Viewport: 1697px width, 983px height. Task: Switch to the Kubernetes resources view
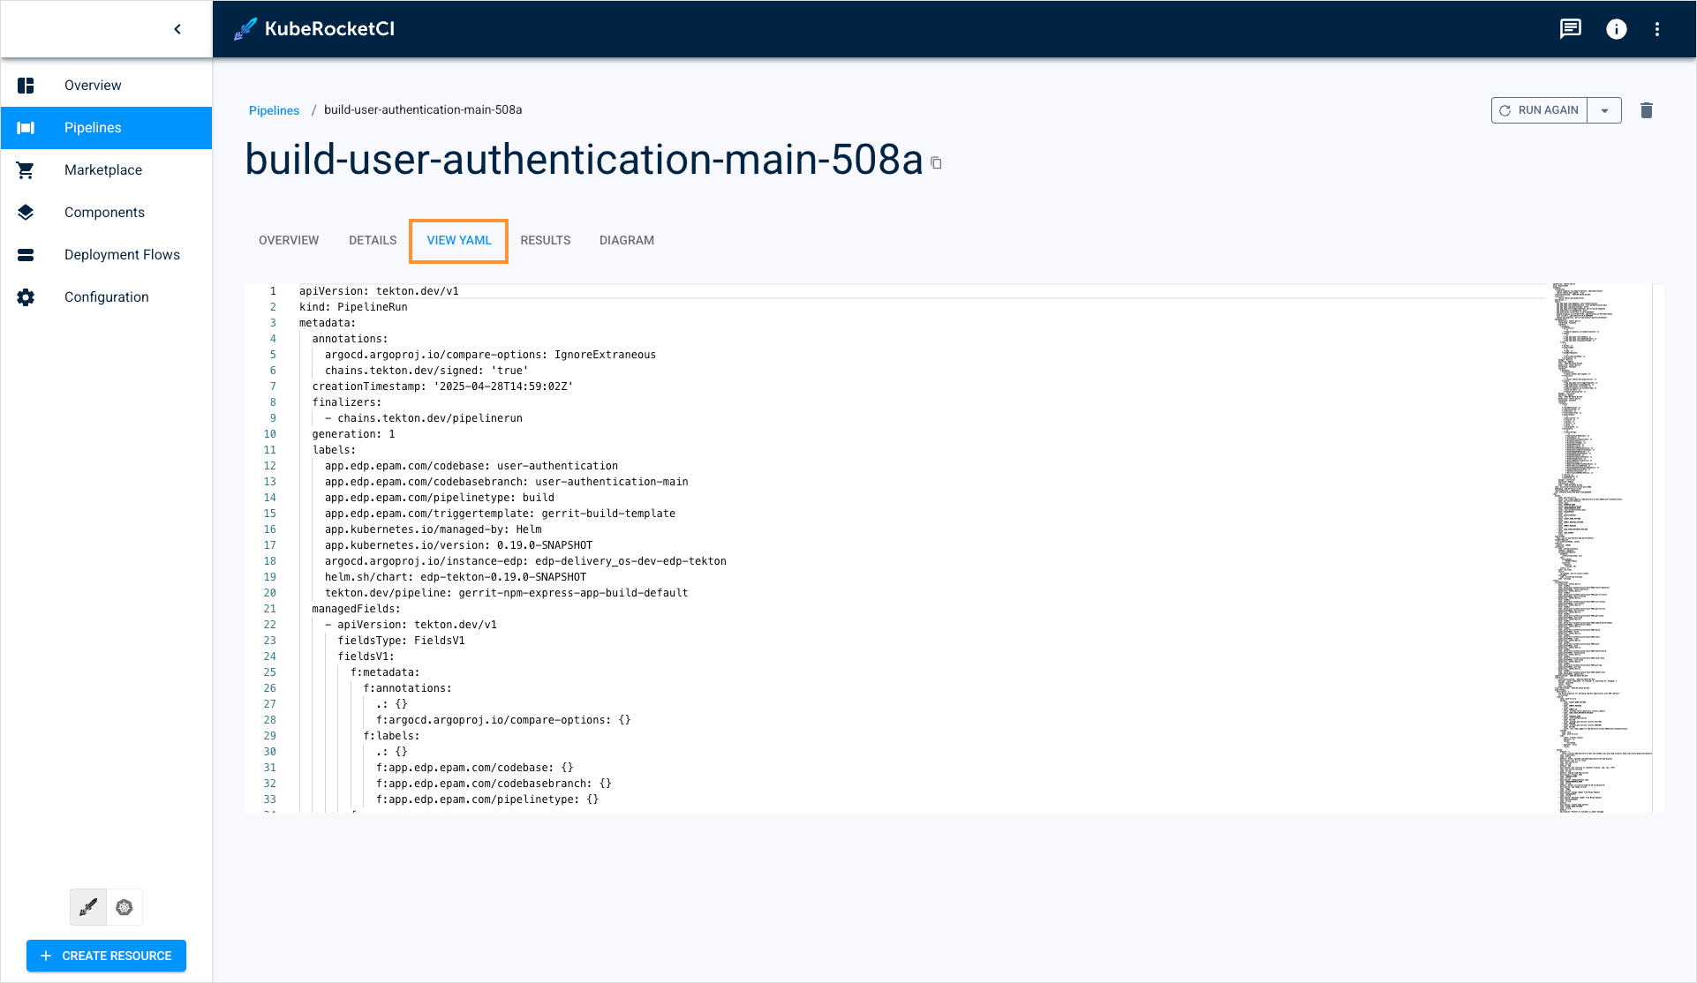[x=124, y=906]
